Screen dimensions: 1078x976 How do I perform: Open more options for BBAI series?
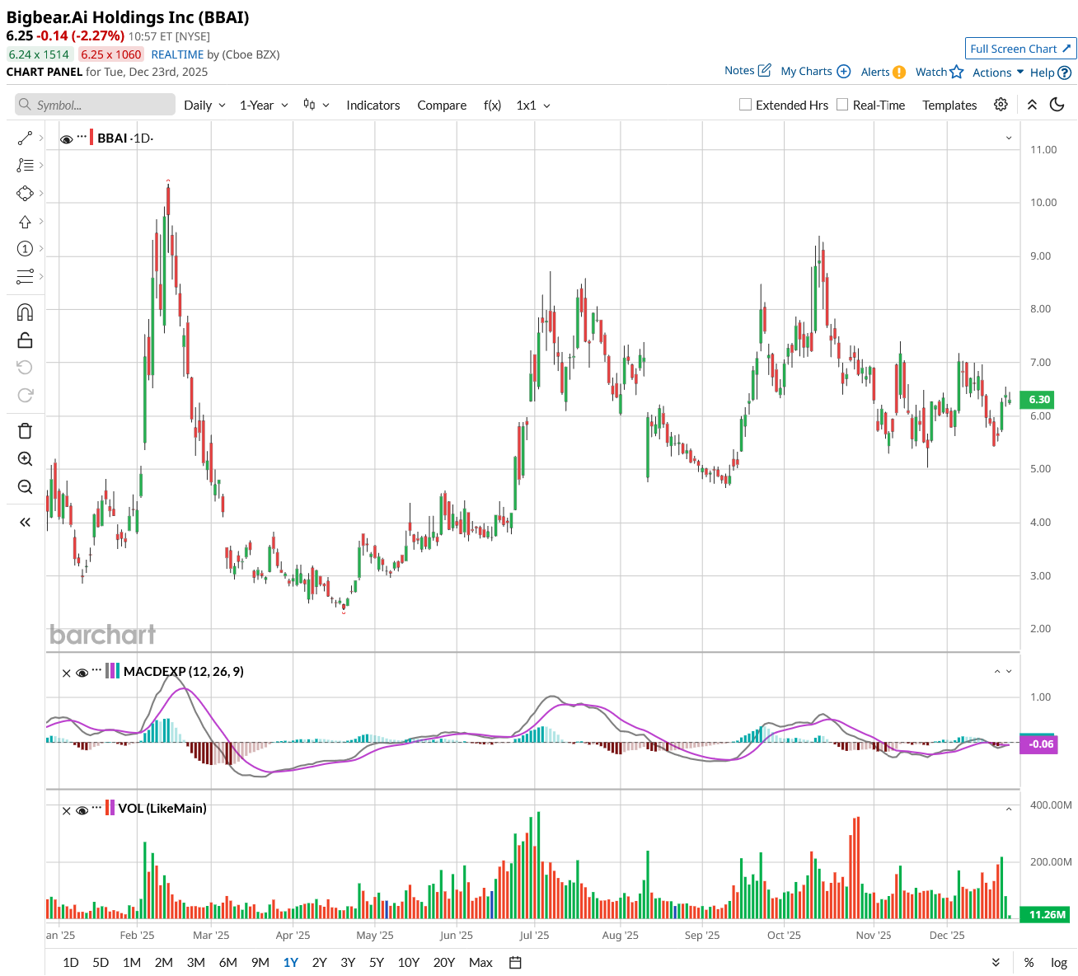[x=82, y=136]
